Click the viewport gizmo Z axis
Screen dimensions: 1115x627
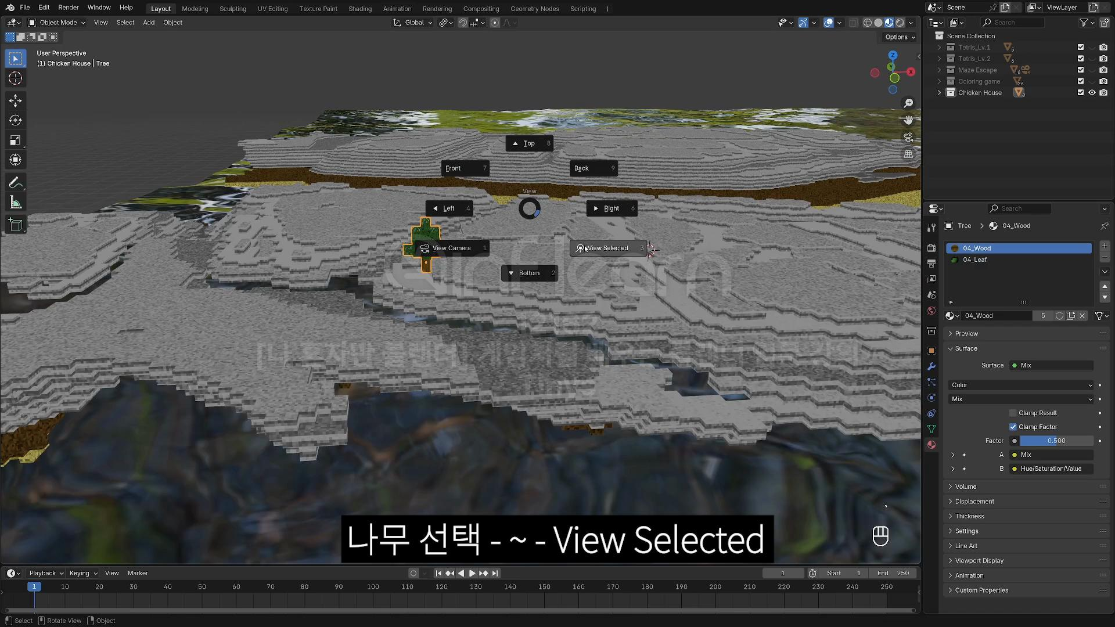pos(893,55)
